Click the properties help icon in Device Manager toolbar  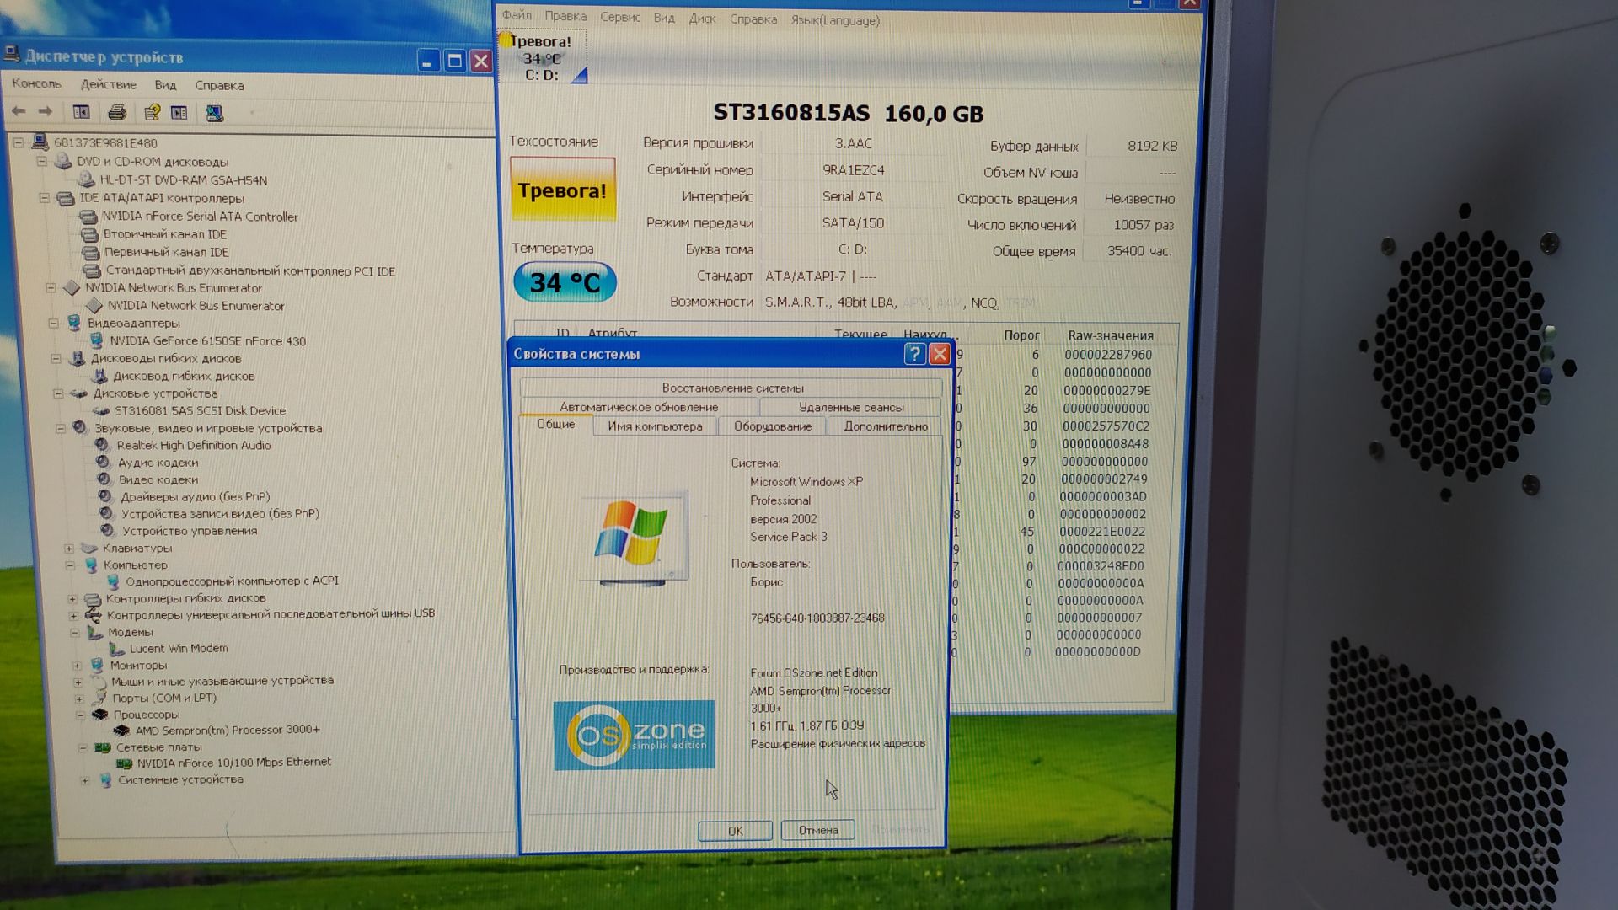point(153,112)
